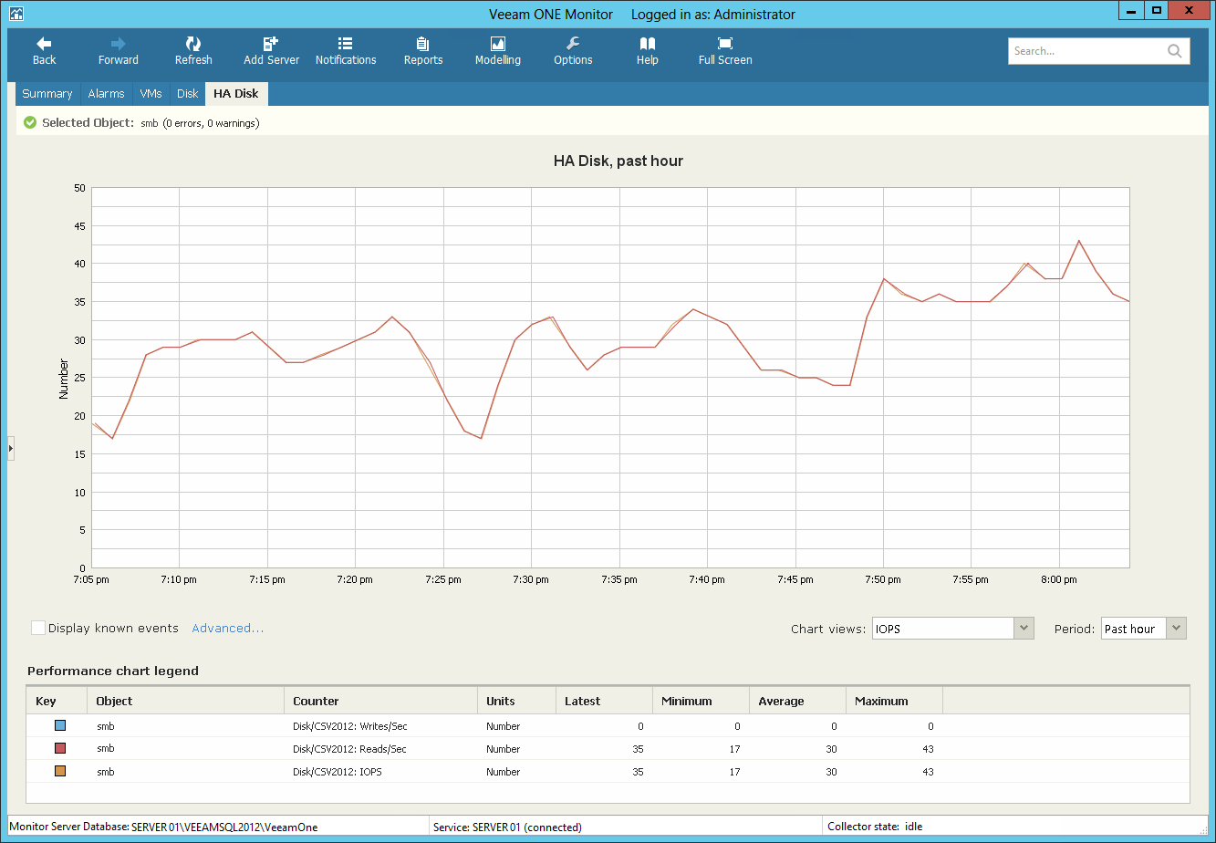Sort by the Average column header

[x=797, y=701]
